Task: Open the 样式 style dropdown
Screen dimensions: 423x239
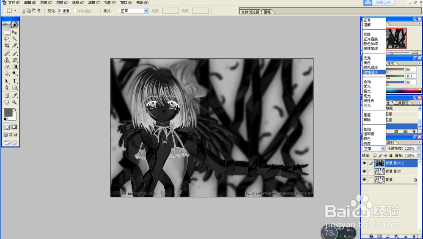Action: click(134, 11)
